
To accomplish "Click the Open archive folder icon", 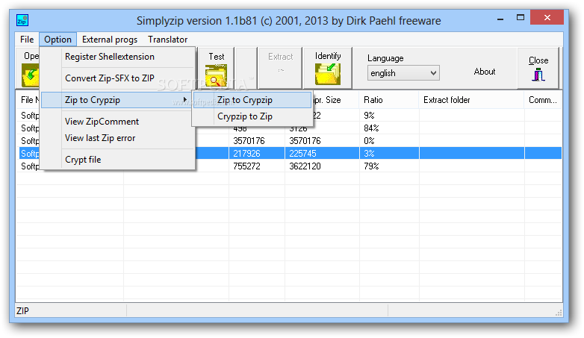I will click(x=31, y=75).
